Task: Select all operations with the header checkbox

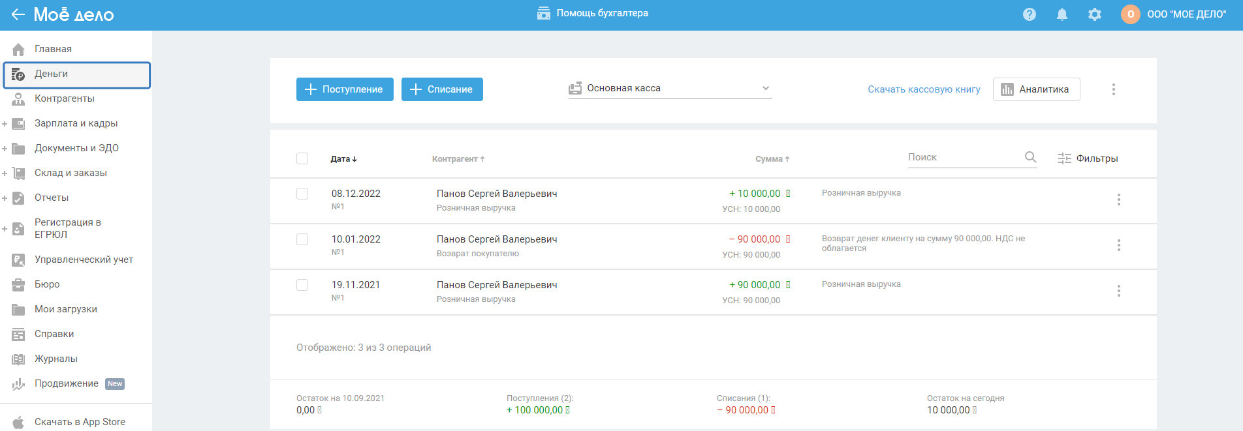Action: (x=302, y=158)
